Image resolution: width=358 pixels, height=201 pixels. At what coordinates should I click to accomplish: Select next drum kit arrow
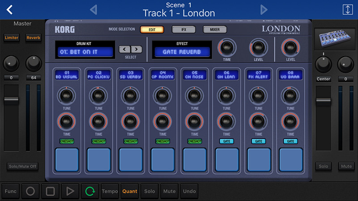(x=136, y=49)
